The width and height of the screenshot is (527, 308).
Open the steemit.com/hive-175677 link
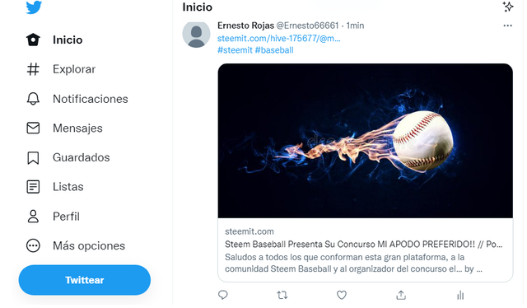click(x=278, y=39)
